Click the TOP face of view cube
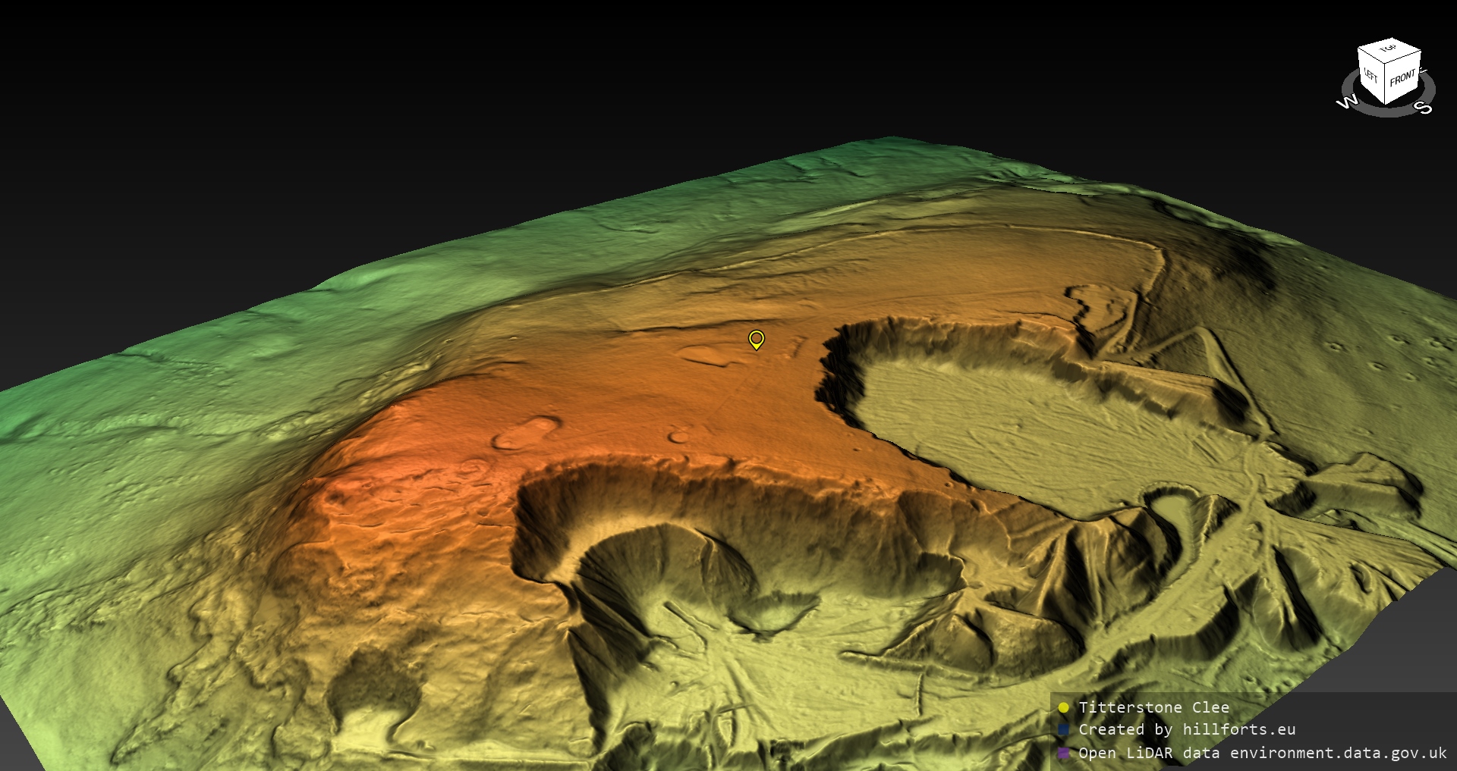1457x771 pixels. (x=1389, y=49)
